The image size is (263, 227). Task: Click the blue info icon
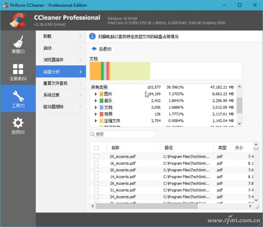[x=92, y=36]
